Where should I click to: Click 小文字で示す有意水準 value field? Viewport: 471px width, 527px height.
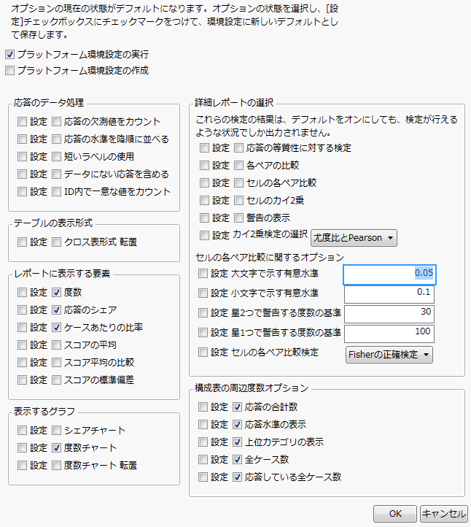389,293
